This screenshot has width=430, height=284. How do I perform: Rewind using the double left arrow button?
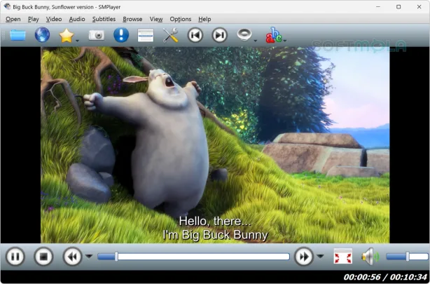pyautogui.click(x=72, y=257)
